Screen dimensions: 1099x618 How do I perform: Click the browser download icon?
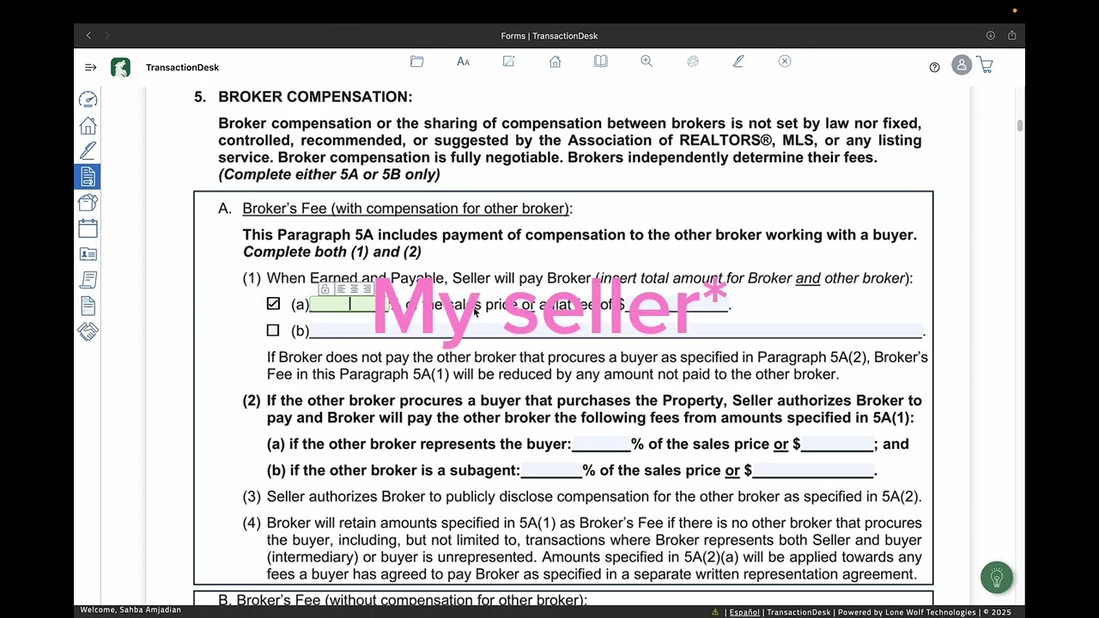(990, 35)
